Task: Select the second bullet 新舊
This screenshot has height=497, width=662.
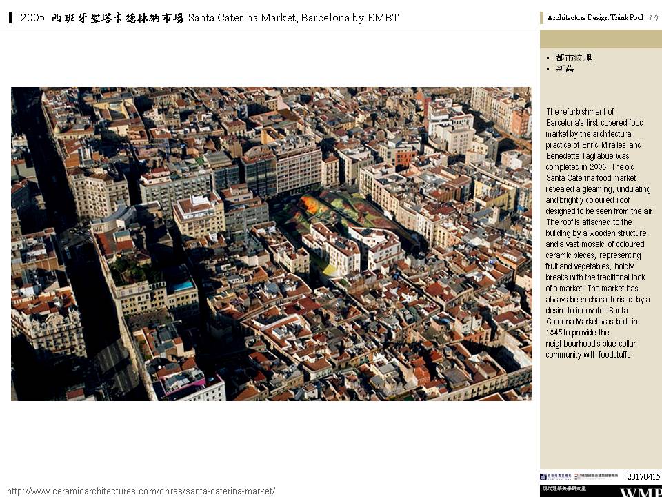Action: tap(564, 69)
